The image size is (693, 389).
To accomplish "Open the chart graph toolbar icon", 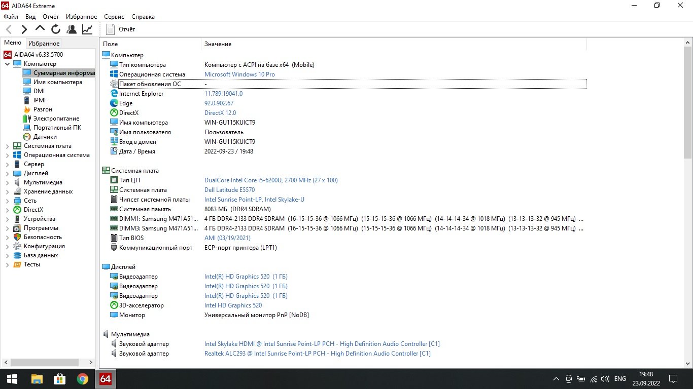I will (87, 29).
